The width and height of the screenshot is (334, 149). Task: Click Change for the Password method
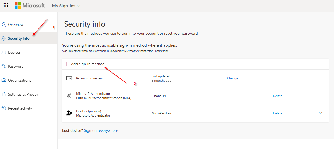pos(233,78)
